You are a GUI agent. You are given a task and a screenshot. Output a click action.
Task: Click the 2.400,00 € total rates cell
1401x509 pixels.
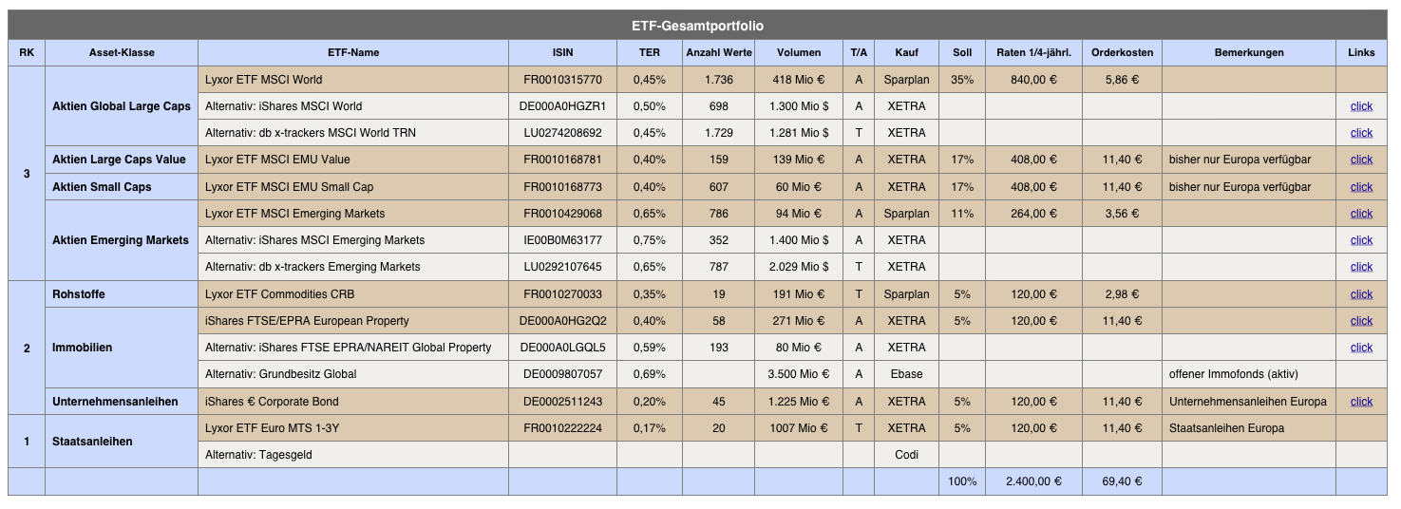[1033, 481]
